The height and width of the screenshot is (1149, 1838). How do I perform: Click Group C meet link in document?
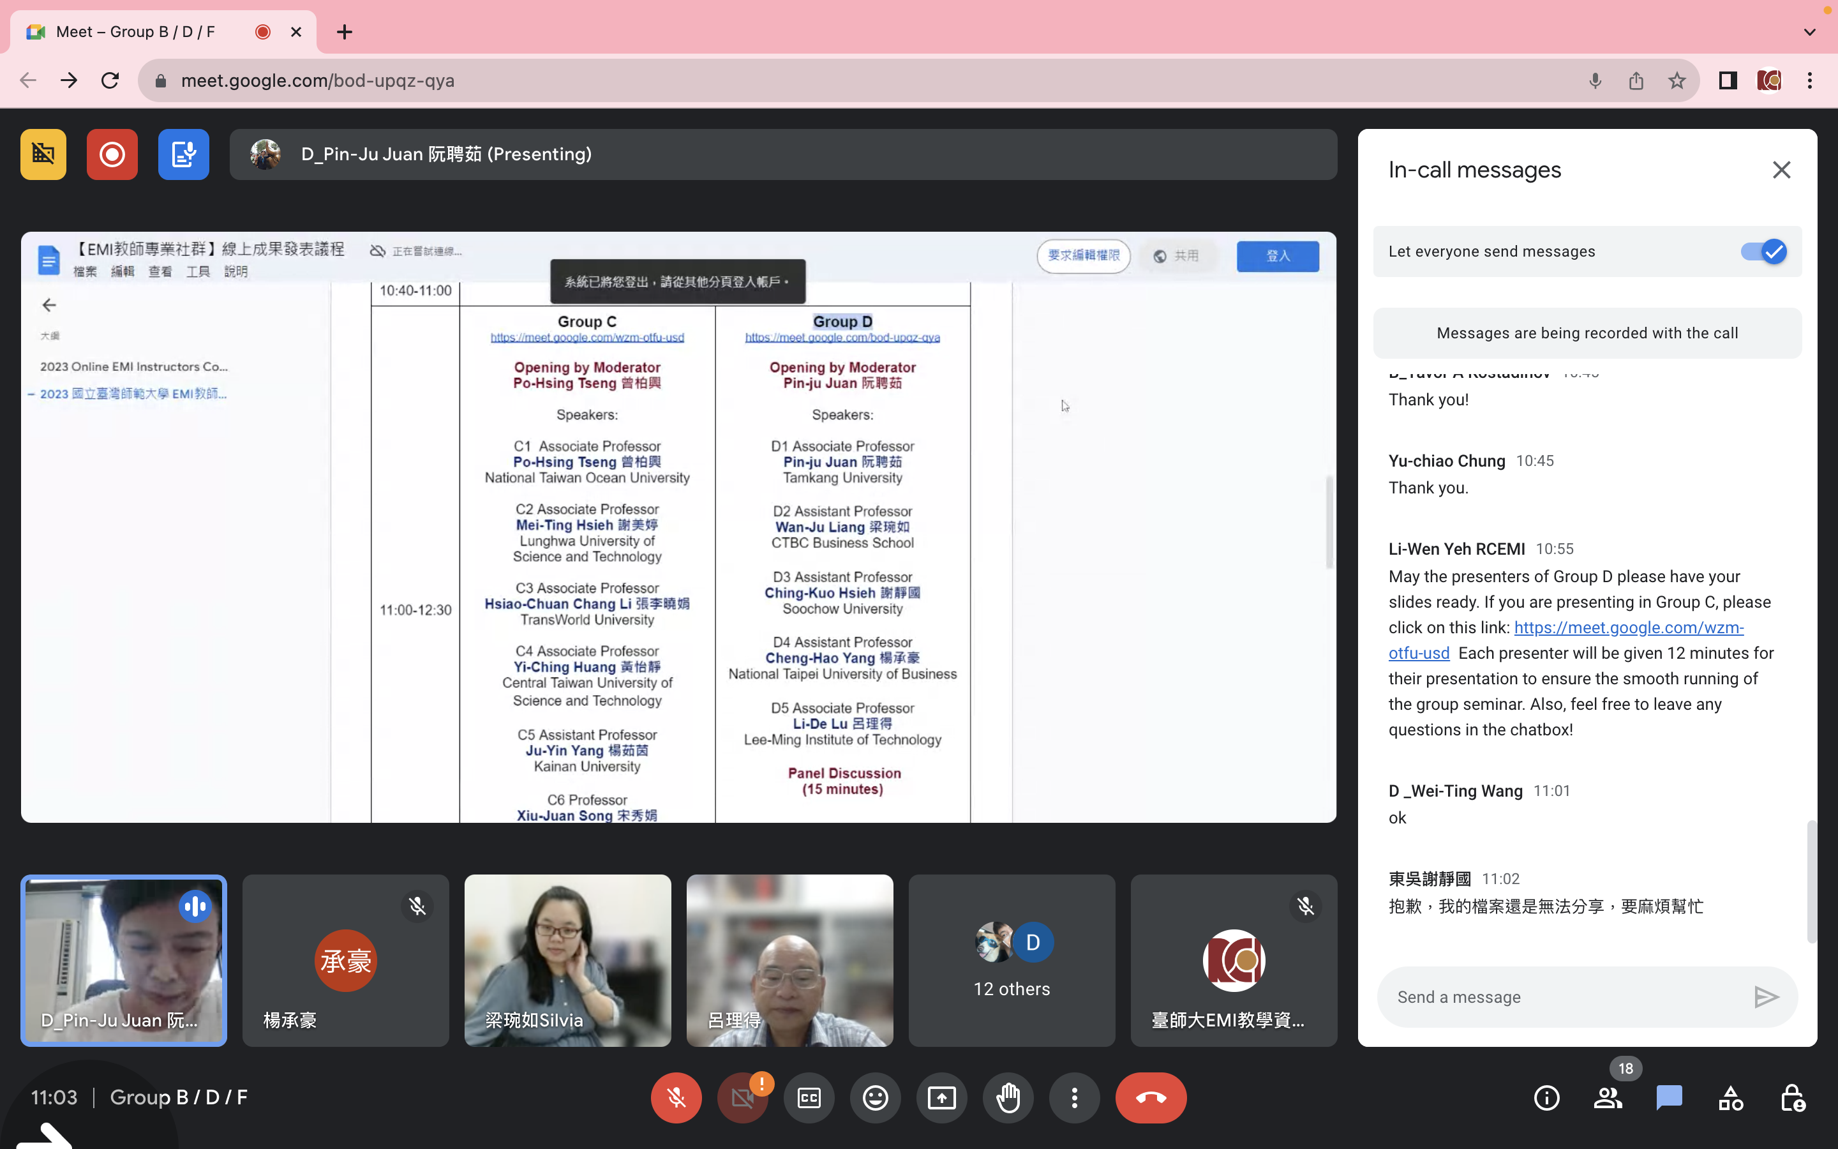coord(587,338)
